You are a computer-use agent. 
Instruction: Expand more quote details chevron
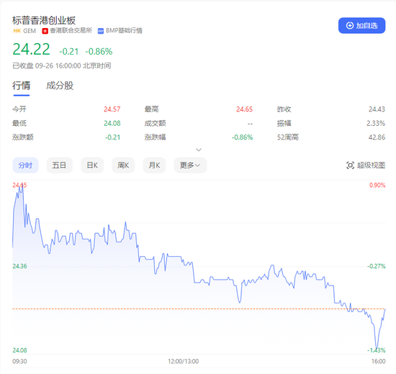[x=199, y=150]
